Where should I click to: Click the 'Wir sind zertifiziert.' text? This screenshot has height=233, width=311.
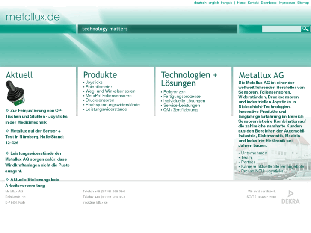coord(262,191)
